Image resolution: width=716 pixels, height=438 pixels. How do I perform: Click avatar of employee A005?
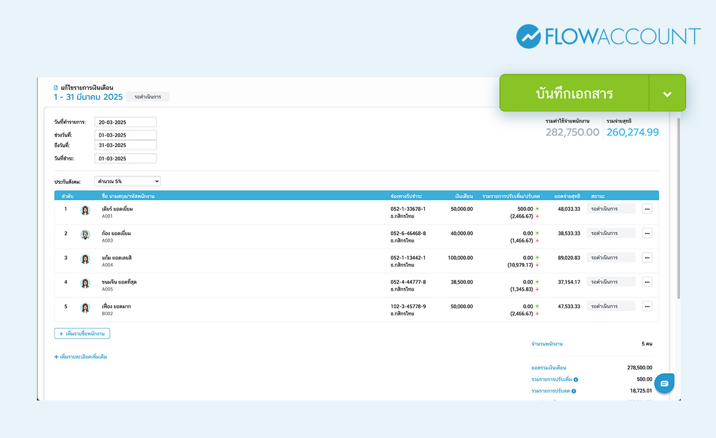click(x=85, y=283)
